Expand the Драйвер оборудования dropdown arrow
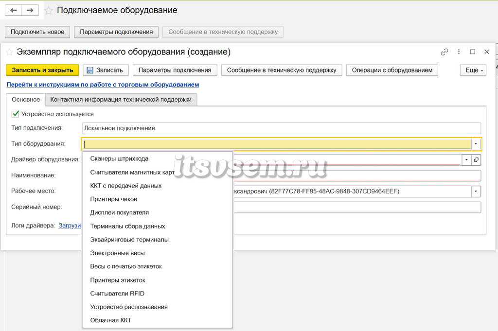The width and height of the screenshot is (498, 331). tap(466, 159)
